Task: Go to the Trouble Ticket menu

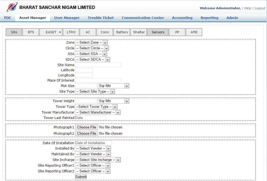Action: click(100, 18)
